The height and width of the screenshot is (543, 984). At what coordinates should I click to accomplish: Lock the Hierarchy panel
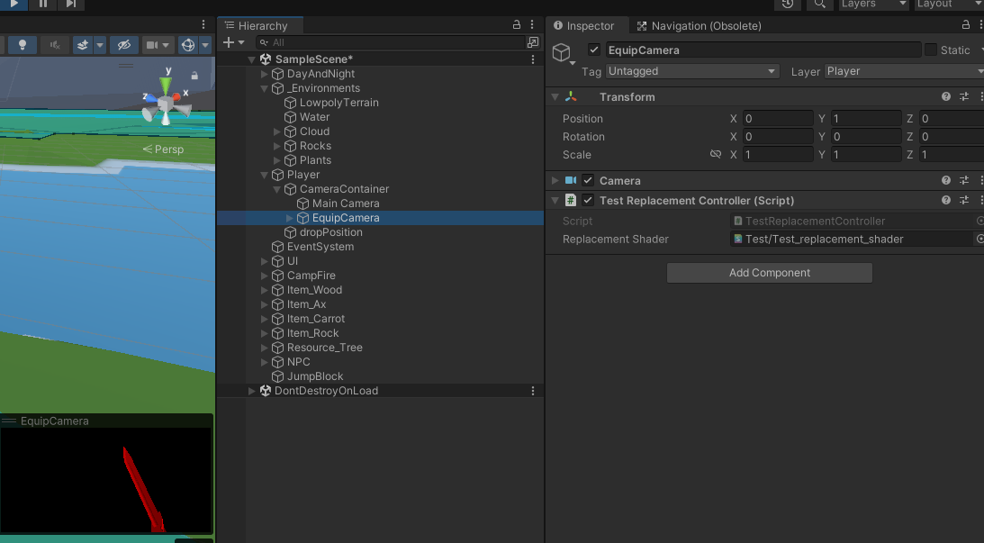517,24
